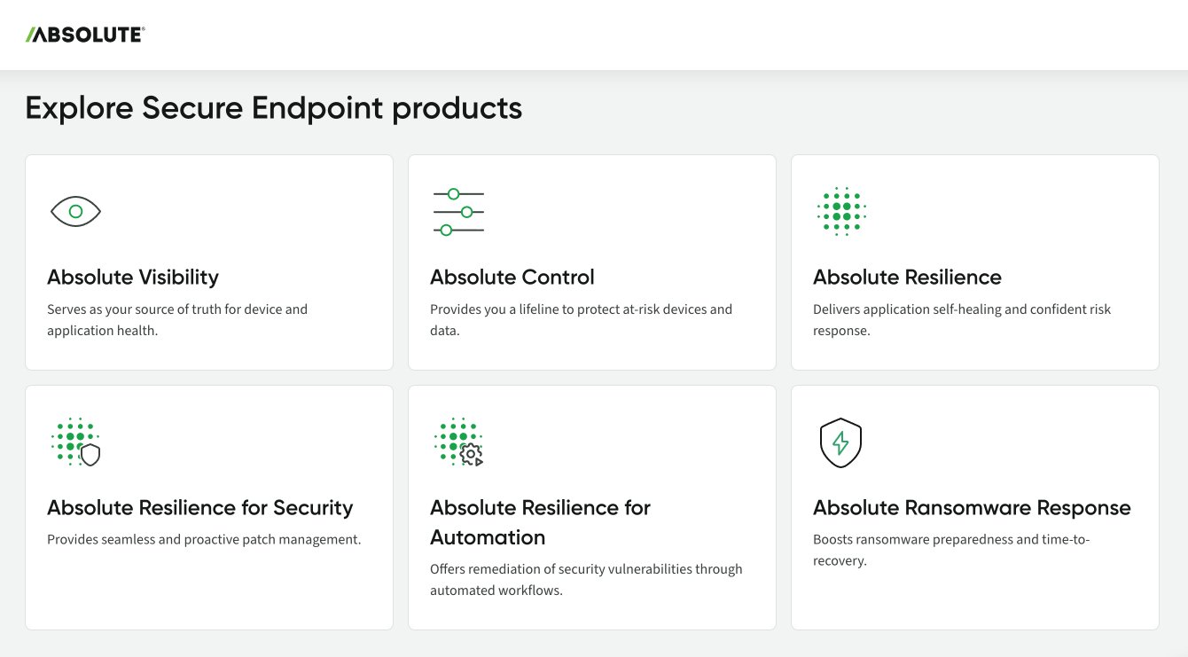Click the ransomware preparedness description text
The width and height of the screenshot is (1188, 657).
[952, 550]
